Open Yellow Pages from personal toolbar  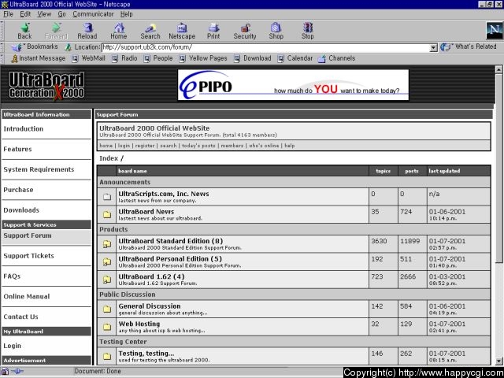coord(203,58)
